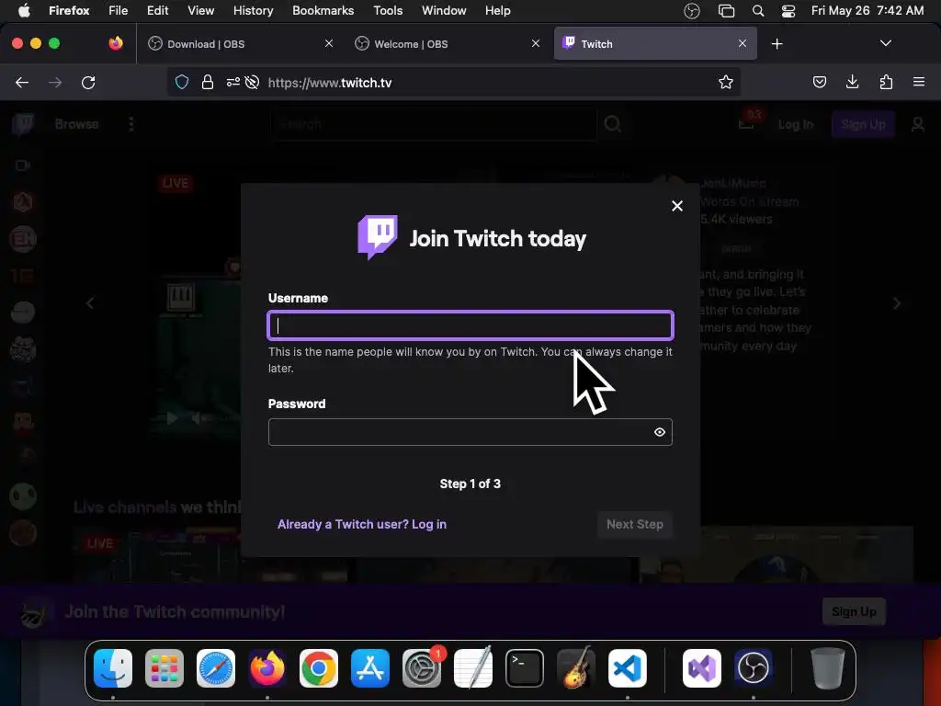
Task: Open Firefox application hamburger menu
Action: pos(919,82)
